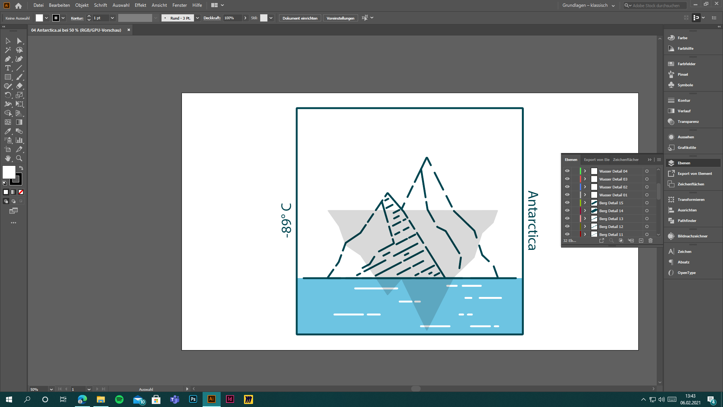Delete selected layer with trash icon
The width and height of the screenshot is (723, 407).
click(x=650, y=240)
